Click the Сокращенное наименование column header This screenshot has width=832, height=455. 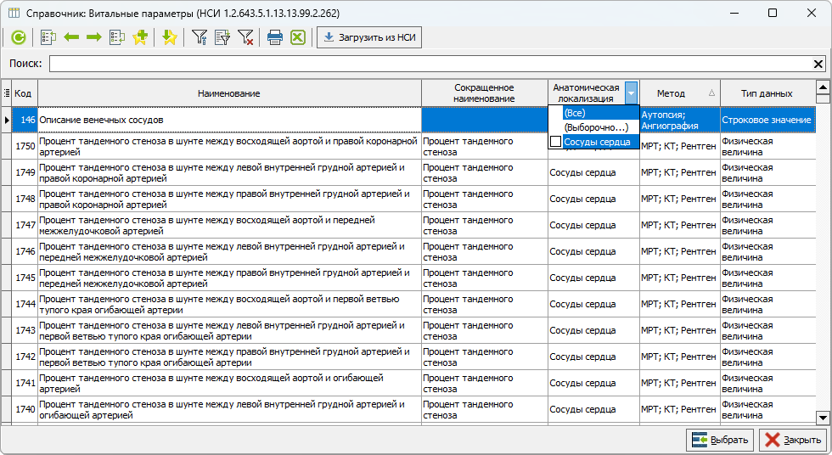coord(485,93)
